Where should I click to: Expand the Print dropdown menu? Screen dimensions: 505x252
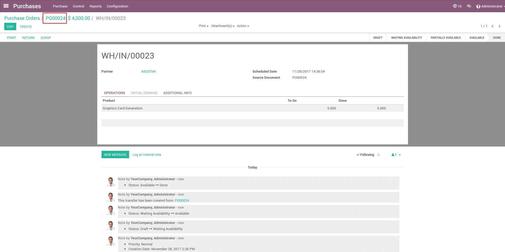point(203,26)
